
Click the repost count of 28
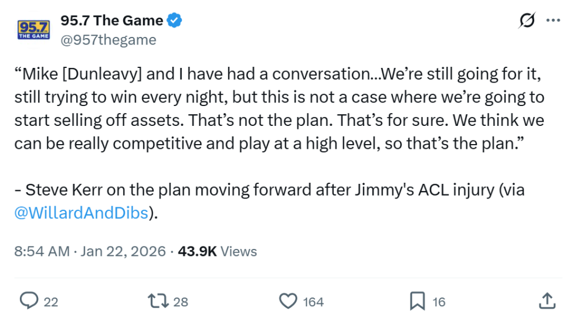[181, 302]
